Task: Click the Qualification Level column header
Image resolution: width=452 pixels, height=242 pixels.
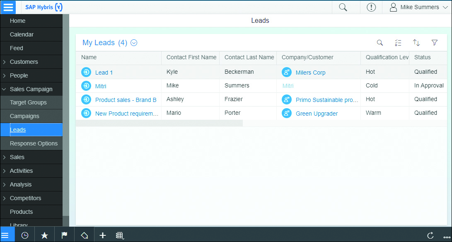Action: coord(385,58)
